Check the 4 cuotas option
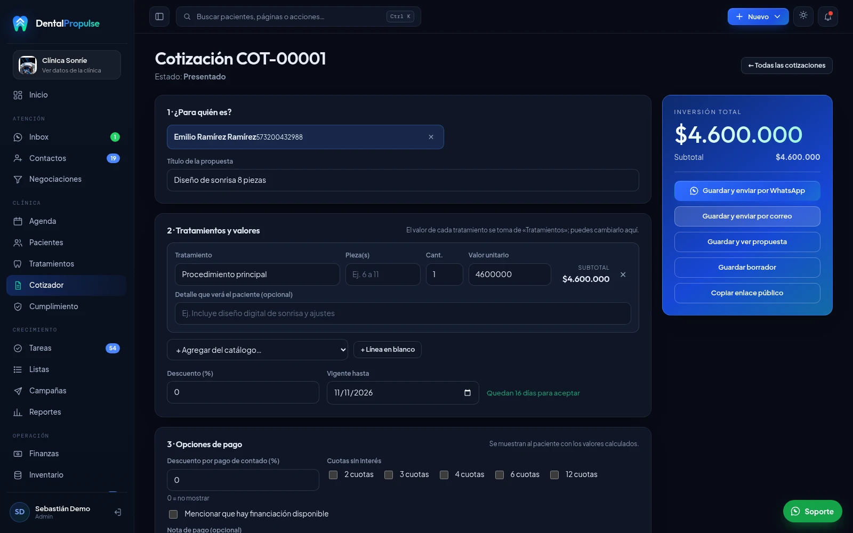Viewport: 853px width, 533px height. 444,475
